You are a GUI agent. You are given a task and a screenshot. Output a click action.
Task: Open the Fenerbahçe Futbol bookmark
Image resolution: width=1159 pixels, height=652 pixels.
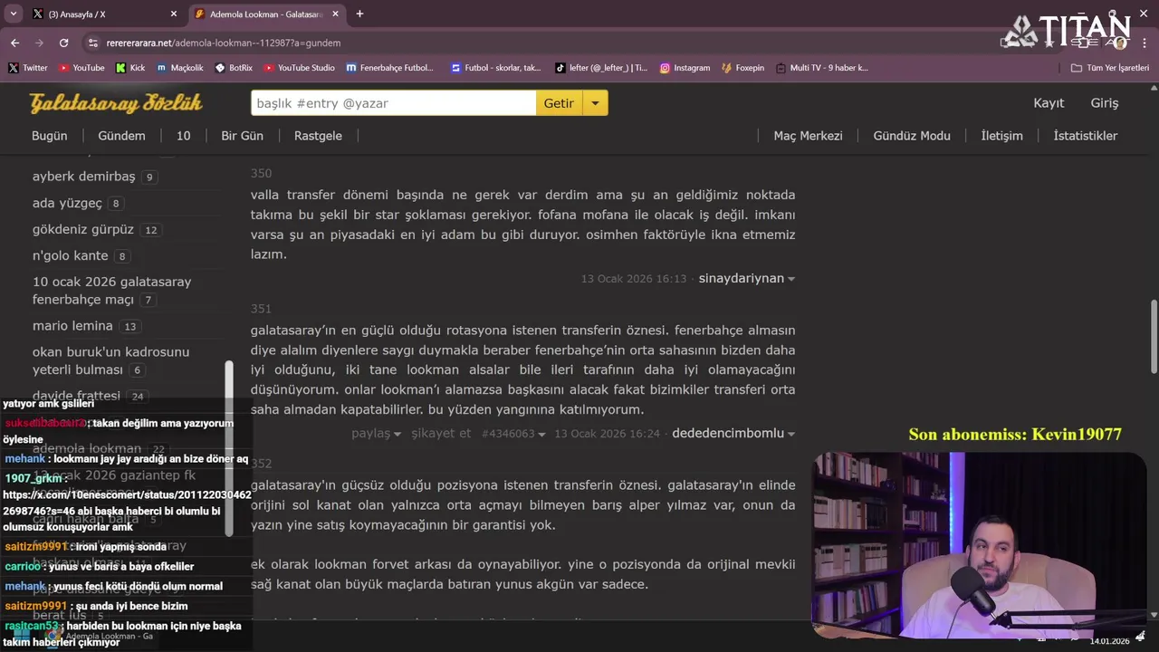point(390,68)
